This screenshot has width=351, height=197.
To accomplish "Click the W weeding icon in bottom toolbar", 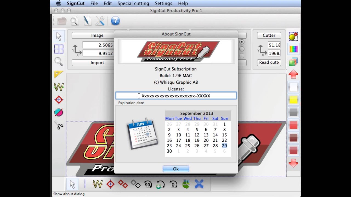I will tap(98, 184).
